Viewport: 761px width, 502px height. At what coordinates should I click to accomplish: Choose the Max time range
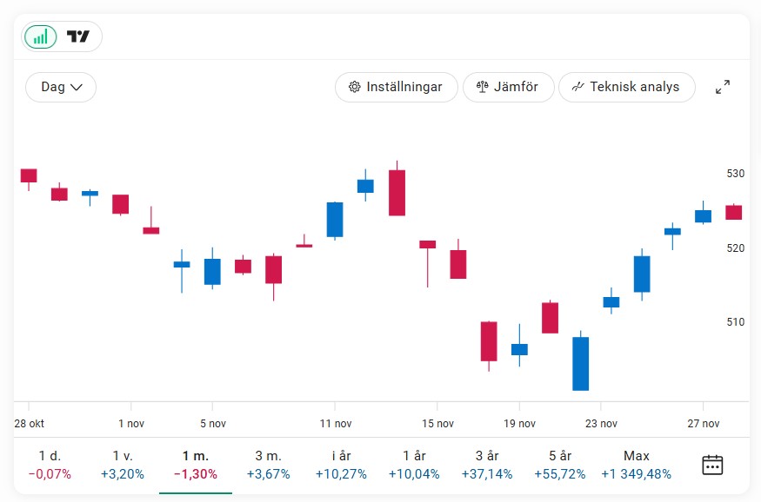(x=637, y=465)
